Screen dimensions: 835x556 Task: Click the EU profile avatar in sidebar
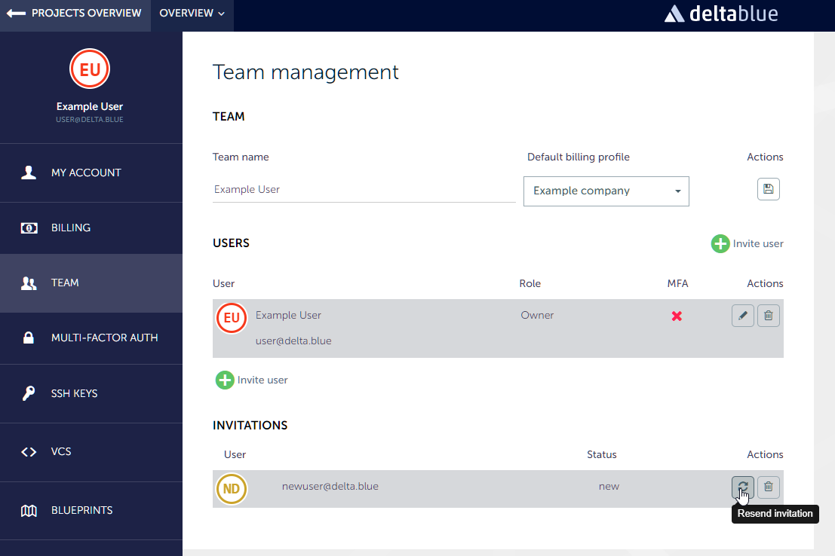(90, 70)
